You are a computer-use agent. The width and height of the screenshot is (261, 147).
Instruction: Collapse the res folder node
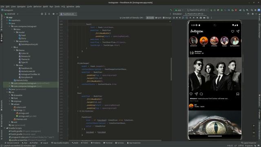7,92
